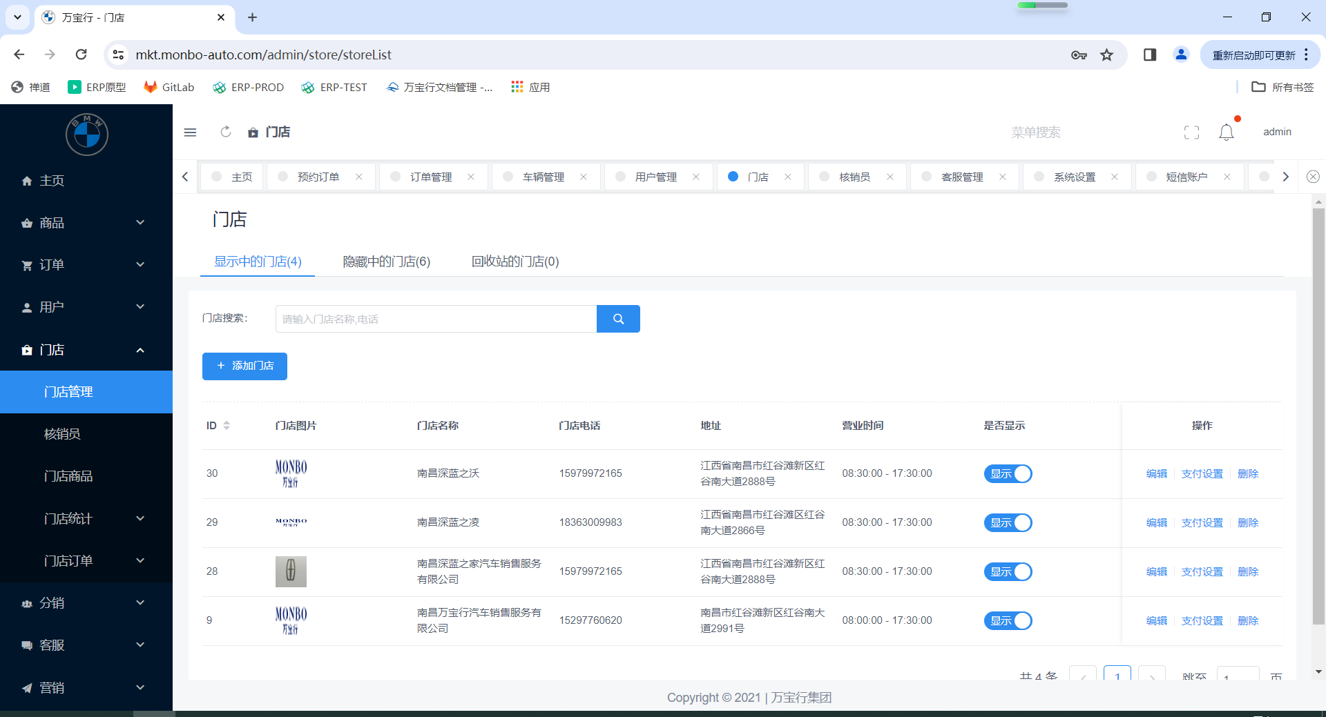Open the admin user menu
The height and width of the screenshot is (717, 1326).
pos(1277,132)
